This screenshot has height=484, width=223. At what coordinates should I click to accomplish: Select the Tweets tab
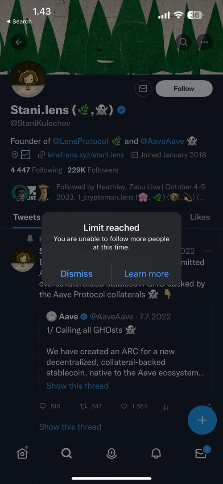[27, 217]
